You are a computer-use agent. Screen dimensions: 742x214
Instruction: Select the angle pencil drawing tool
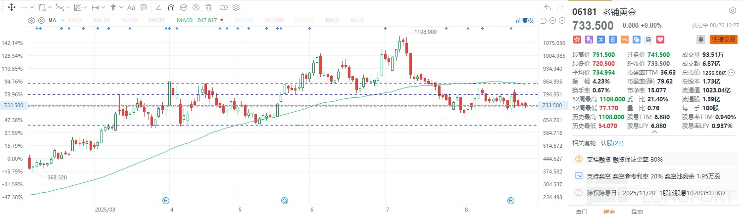tap(158, 7)
